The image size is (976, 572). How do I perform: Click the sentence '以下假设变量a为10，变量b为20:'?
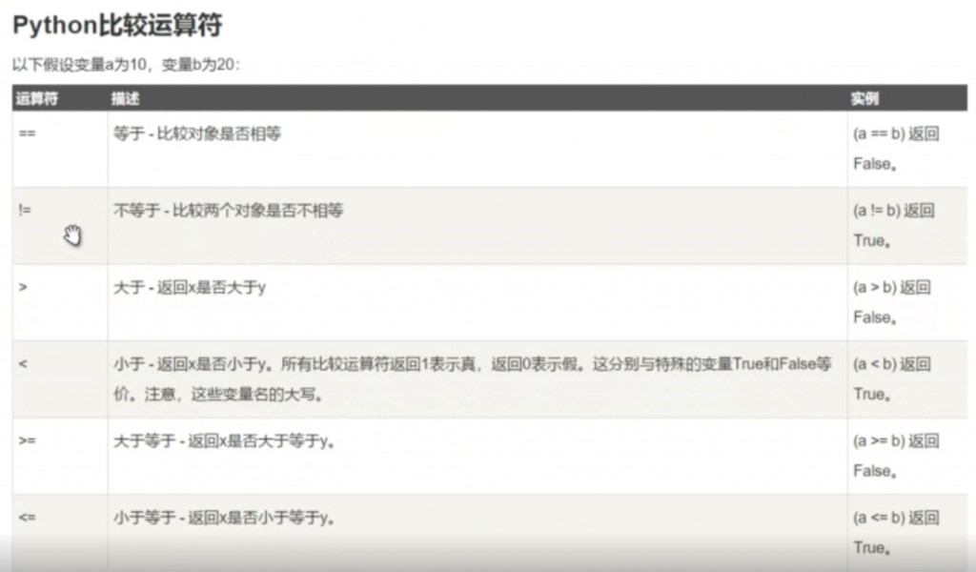tap(127, 65)
